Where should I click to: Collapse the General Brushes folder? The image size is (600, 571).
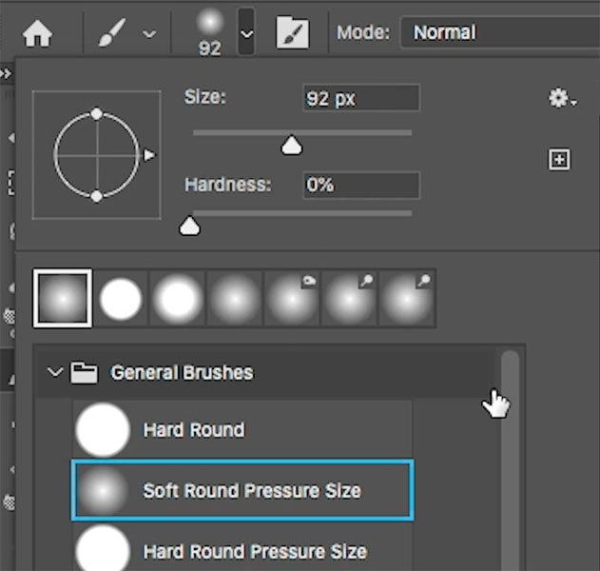pyautogui.click(x=55, y=372)
